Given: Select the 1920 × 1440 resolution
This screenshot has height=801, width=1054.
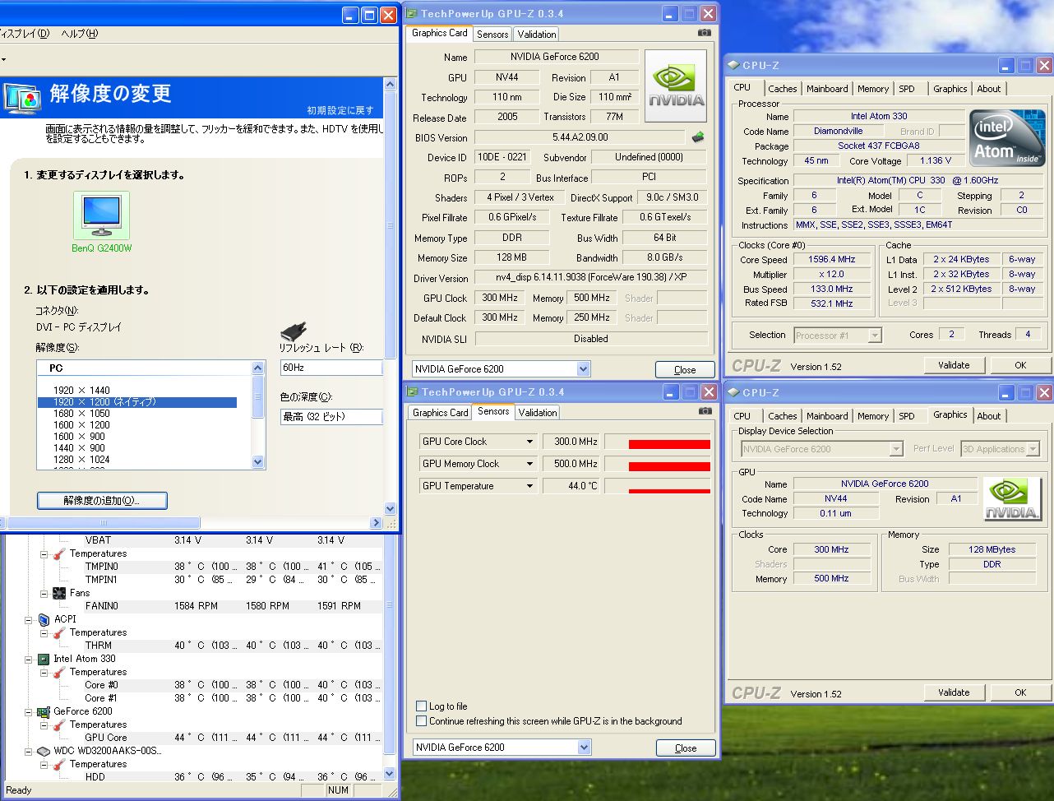Looking at the screenshot, I should 81,391.
